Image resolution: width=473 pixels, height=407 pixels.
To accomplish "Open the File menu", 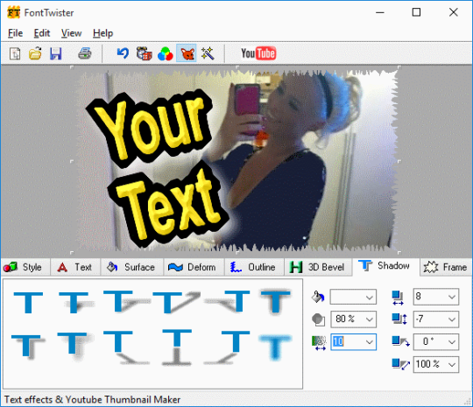I will [x=15, y=33].
